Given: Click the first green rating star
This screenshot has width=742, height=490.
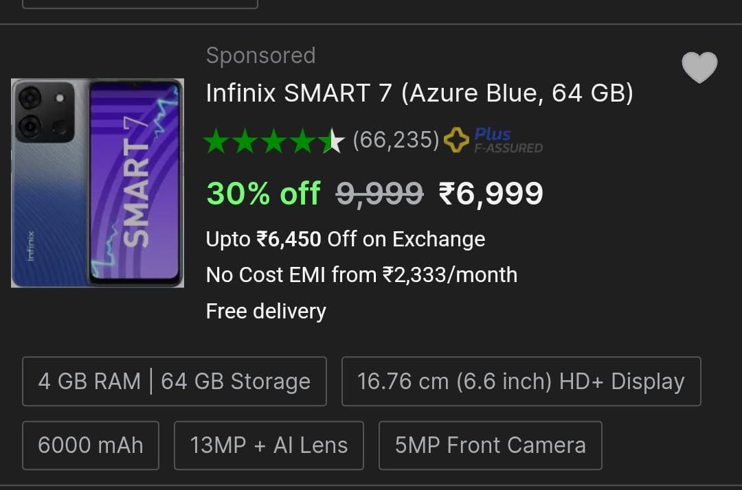Looking at the screenshot, I should click(x=216, y=141).
